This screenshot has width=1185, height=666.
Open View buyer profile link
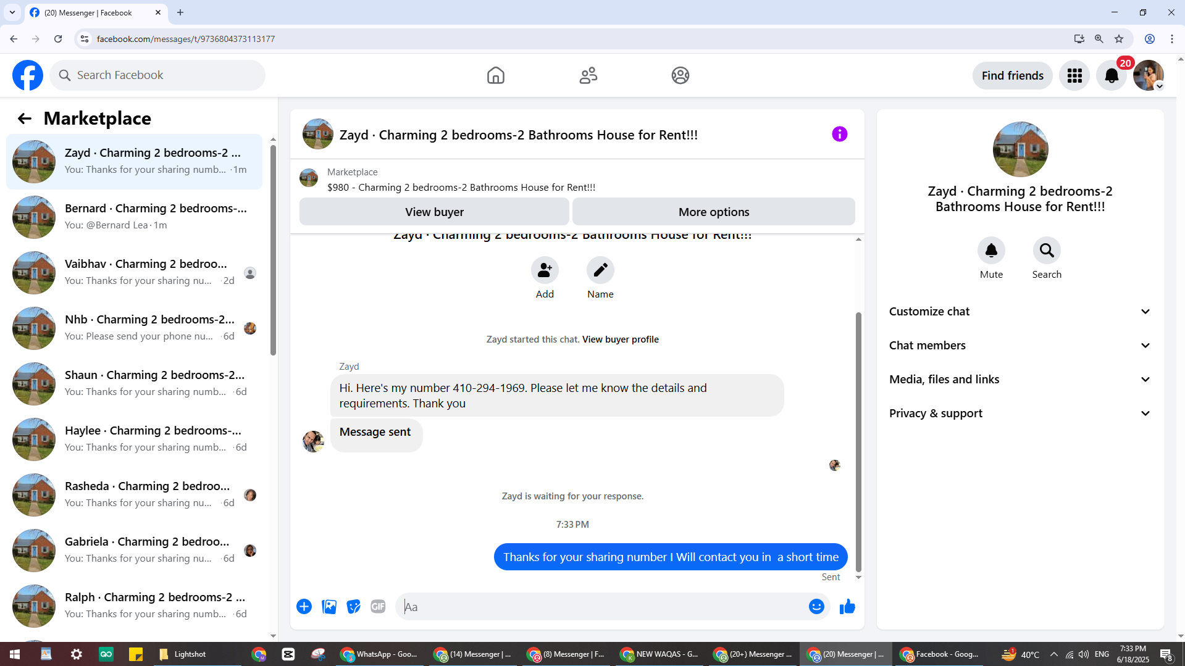pos(620,339)
